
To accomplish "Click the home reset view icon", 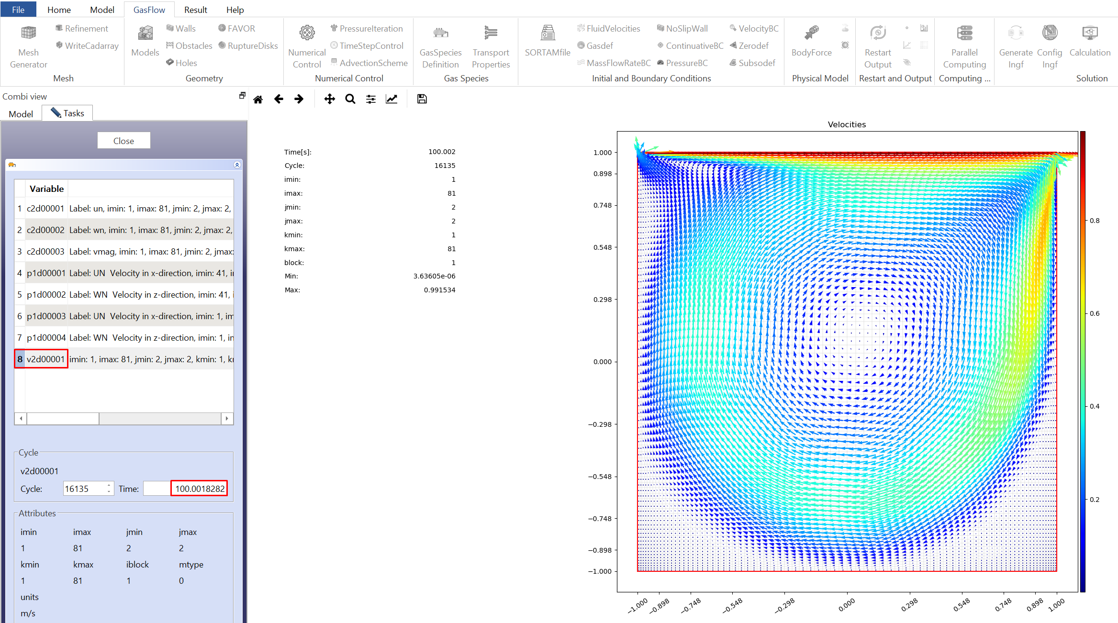I will tap(258, 99).
